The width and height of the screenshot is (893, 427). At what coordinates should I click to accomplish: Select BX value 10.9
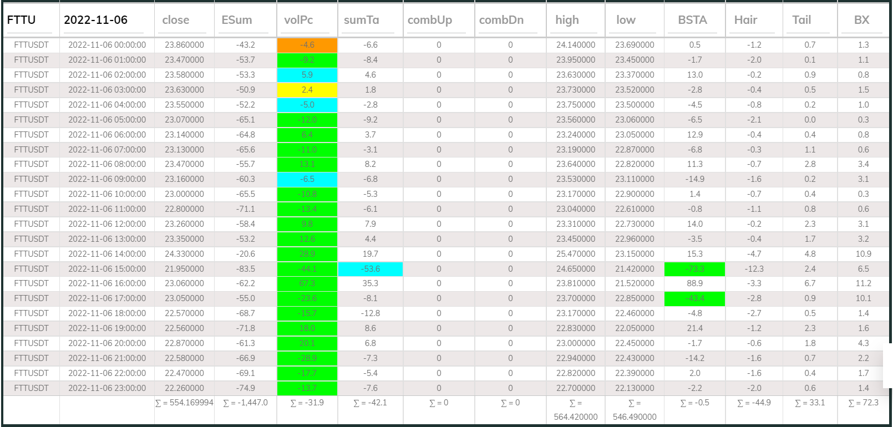coord(863,254)
